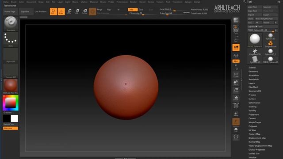
Task: Expand the Deformation section
Action: click(254, 103)
